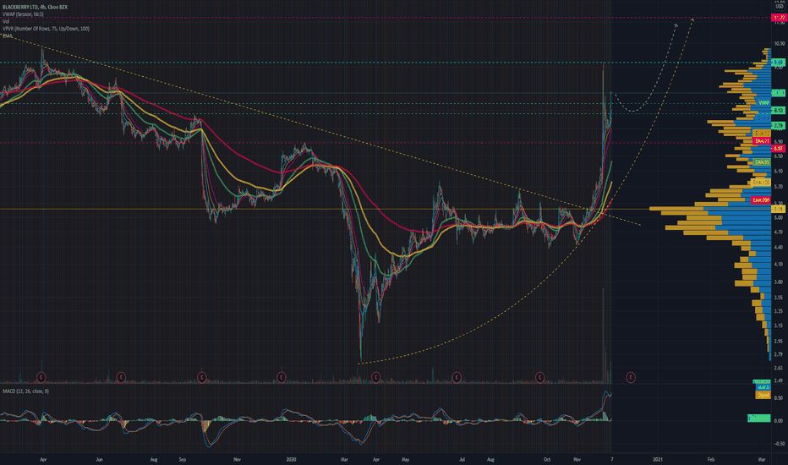Image resolution: width=788 pixels, height=465 pixels.
Task: Click the red EMA:21 price label
Action: tap(762, 141)
